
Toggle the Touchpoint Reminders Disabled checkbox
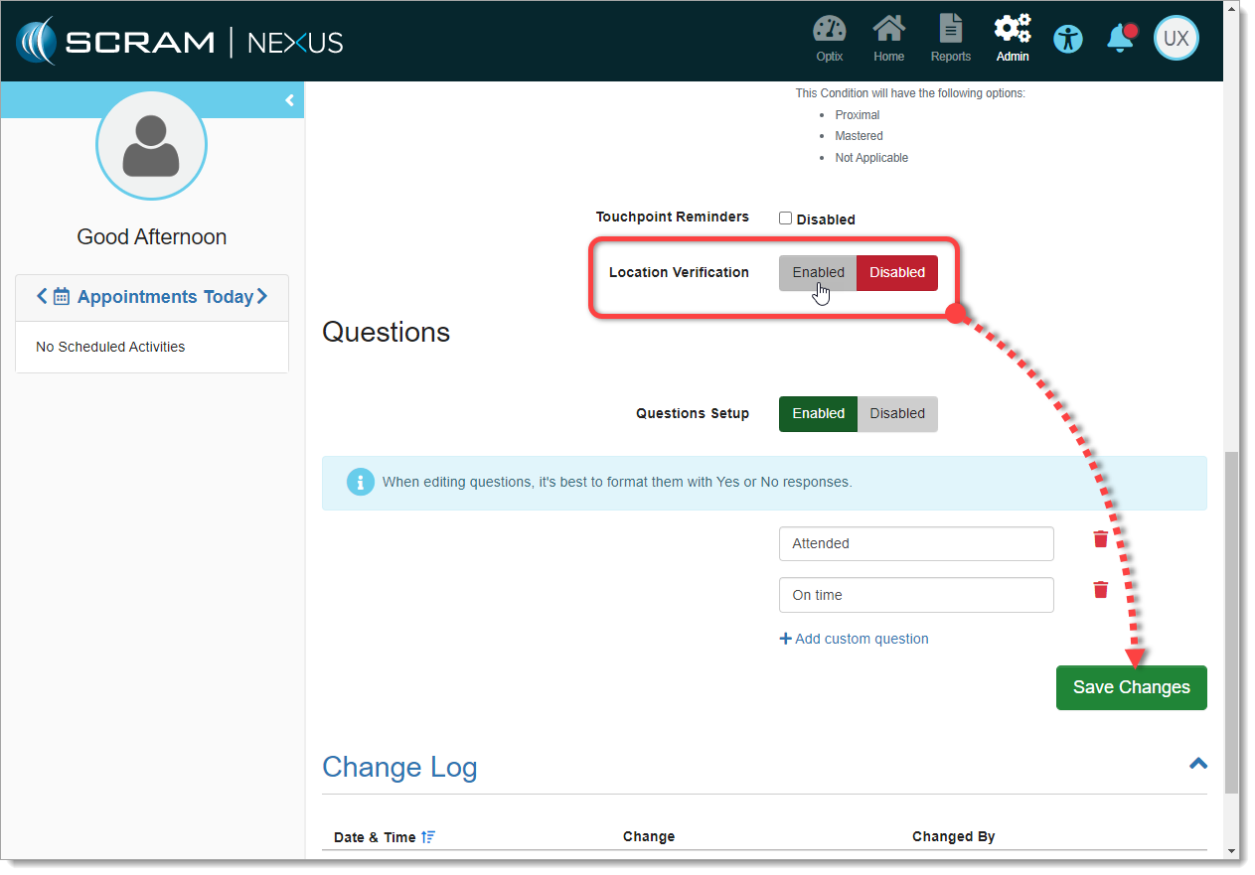pyautogui.click(x=785, y=219)
